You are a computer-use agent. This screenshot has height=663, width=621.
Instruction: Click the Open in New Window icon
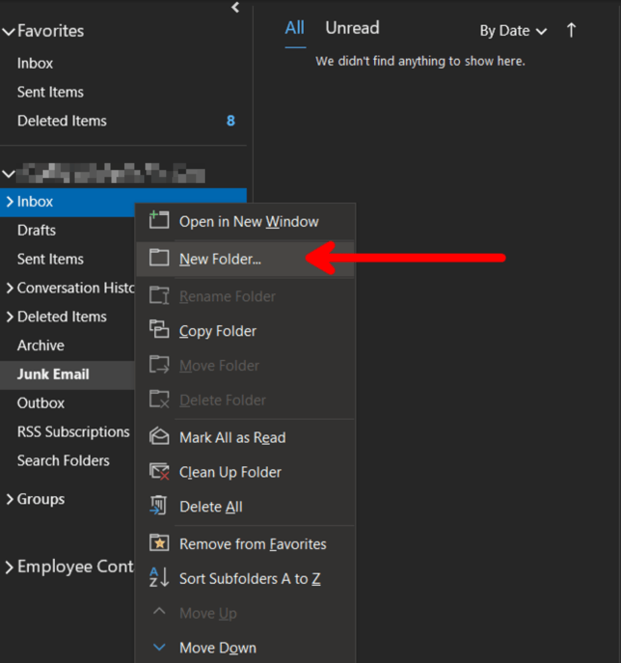tap(159, 221)
